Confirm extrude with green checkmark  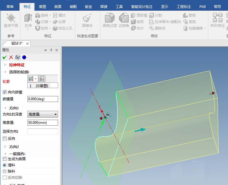coord(5,57)
